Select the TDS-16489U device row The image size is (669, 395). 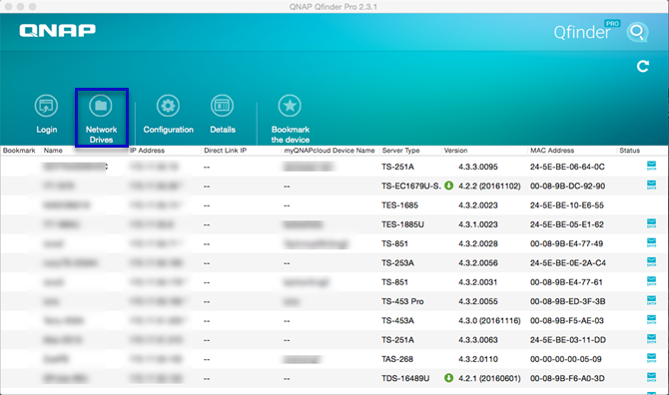pos(334,378)
